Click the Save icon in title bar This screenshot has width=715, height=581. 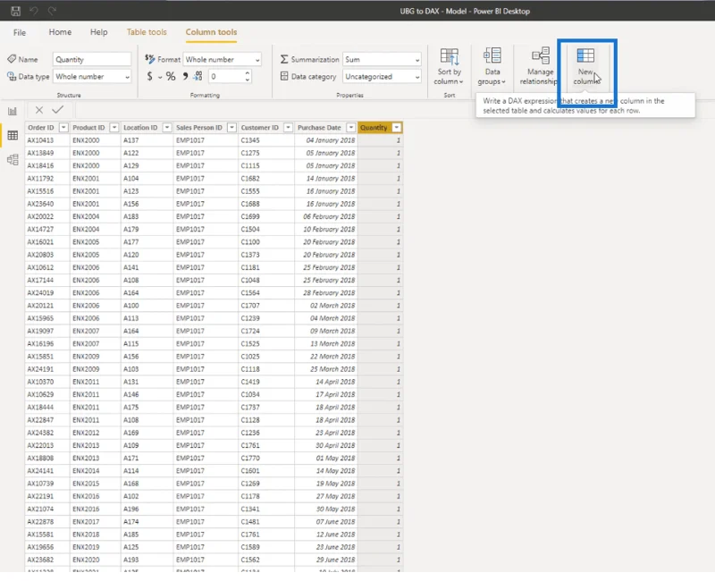click(15, 11)
